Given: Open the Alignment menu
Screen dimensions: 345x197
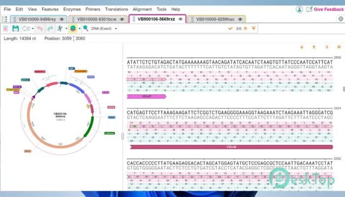Looking at the screenshot, I should pos(142,9).
